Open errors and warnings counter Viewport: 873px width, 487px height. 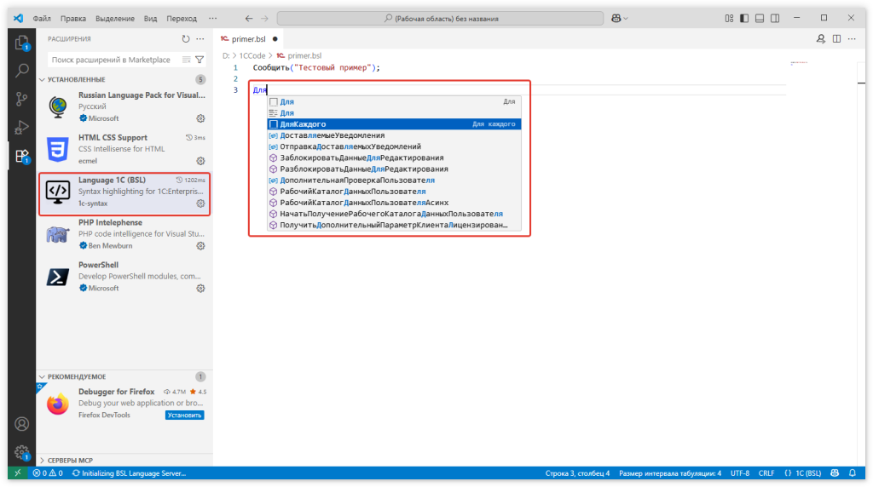point(48,473)
